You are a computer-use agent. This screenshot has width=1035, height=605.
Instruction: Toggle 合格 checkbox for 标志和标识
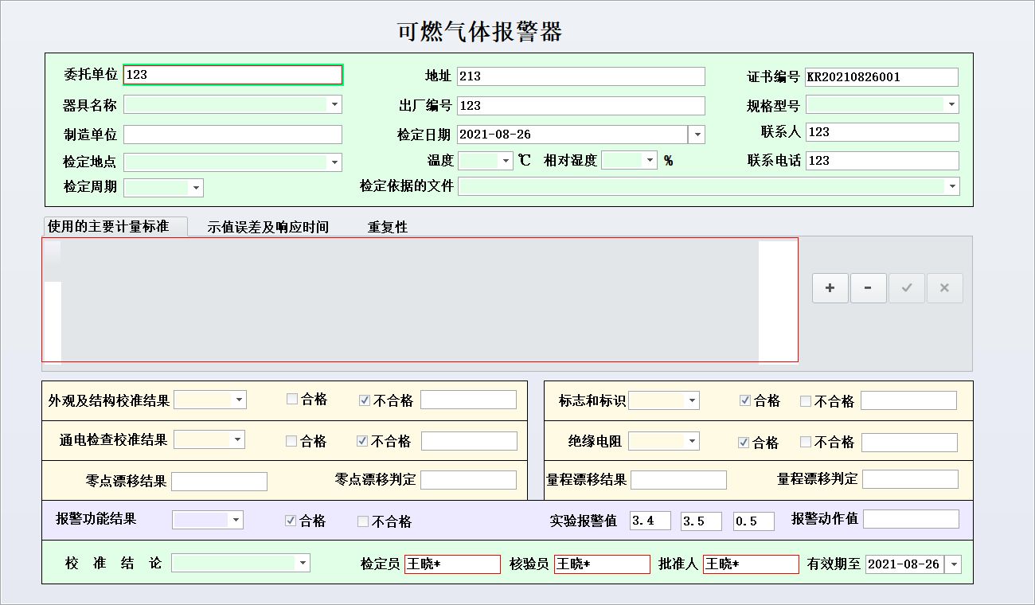[745, 400]
